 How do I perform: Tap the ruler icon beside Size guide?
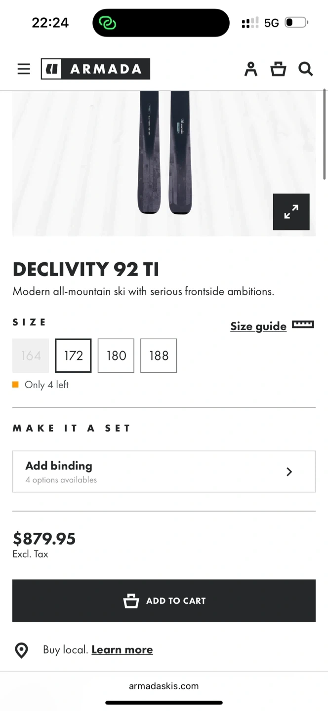[x=303, y=325]
